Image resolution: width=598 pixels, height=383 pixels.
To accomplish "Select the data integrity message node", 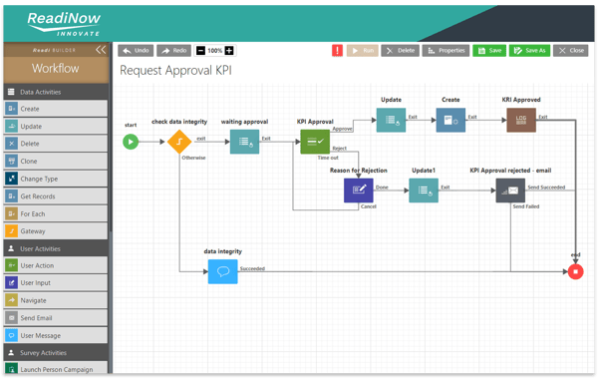I will [222, 271].
